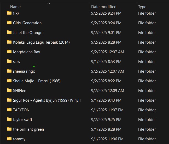This screenshot has width=169, height=144.
Task: Click the date in Magdalena Bay row
Action: [x=108, y=52]
